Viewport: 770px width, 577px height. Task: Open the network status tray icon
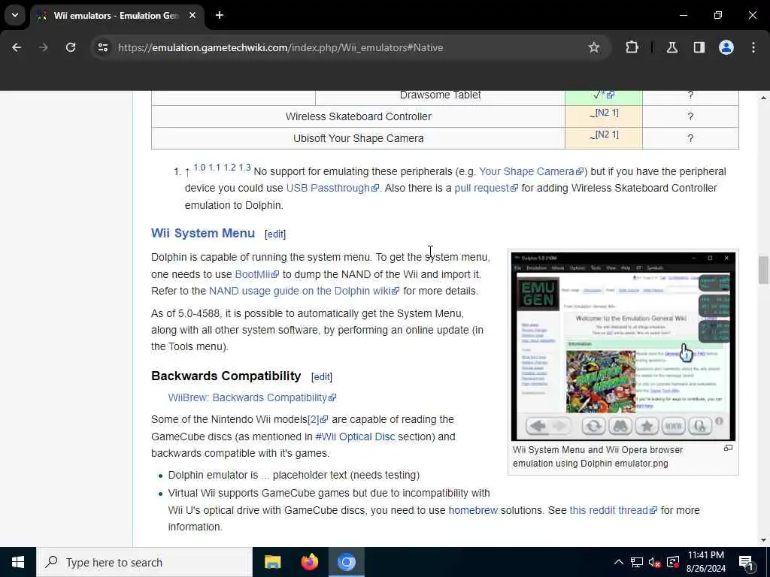[637, 562]
